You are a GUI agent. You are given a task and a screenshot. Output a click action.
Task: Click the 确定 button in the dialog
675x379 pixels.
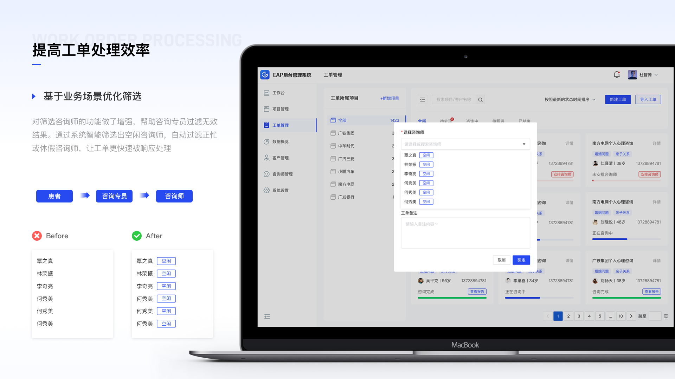pos(521,260)
